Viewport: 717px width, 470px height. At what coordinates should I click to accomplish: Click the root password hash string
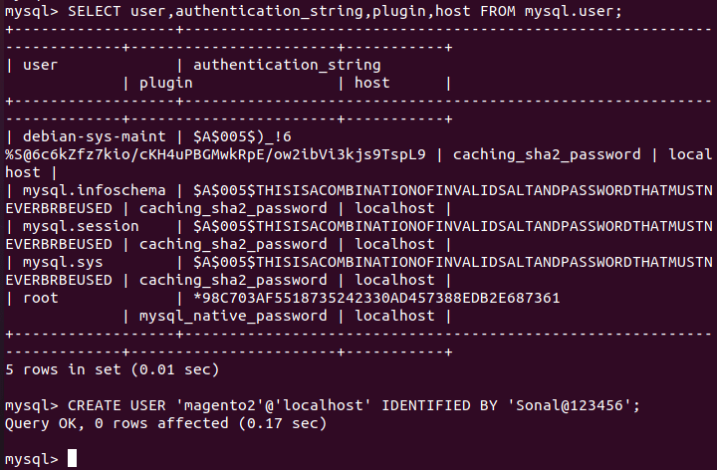click(x=376, y=298)
